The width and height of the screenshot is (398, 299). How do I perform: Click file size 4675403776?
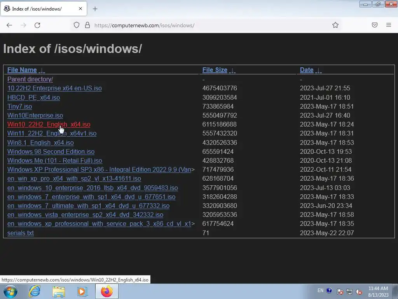pos(220,88)
